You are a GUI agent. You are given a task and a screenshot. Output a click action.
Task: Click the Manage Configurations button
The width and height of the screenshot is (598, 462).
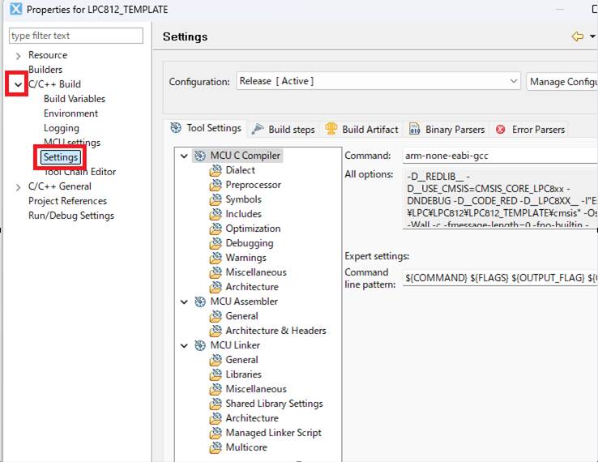point(562,81)
